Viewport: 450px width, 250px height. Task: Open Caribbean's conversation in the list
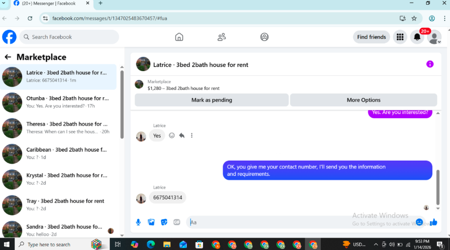click(x=59, y=154)
